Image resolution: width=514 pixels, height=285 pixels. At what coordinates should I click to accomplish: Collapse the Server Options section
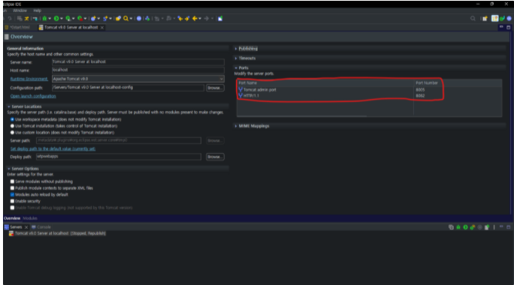[x=9, y=169]
